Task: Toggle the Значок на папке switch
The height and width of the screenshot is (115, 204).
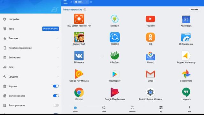Action: pos(56,96)
